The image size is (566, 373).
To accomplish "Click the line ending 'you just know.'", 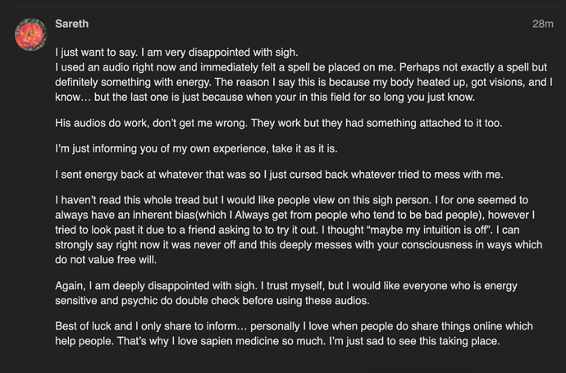I will (265, 97).
